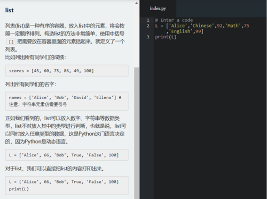
Task: Click the print(L) line in the tutorial's last code block
Action: (x=19, y=189)
